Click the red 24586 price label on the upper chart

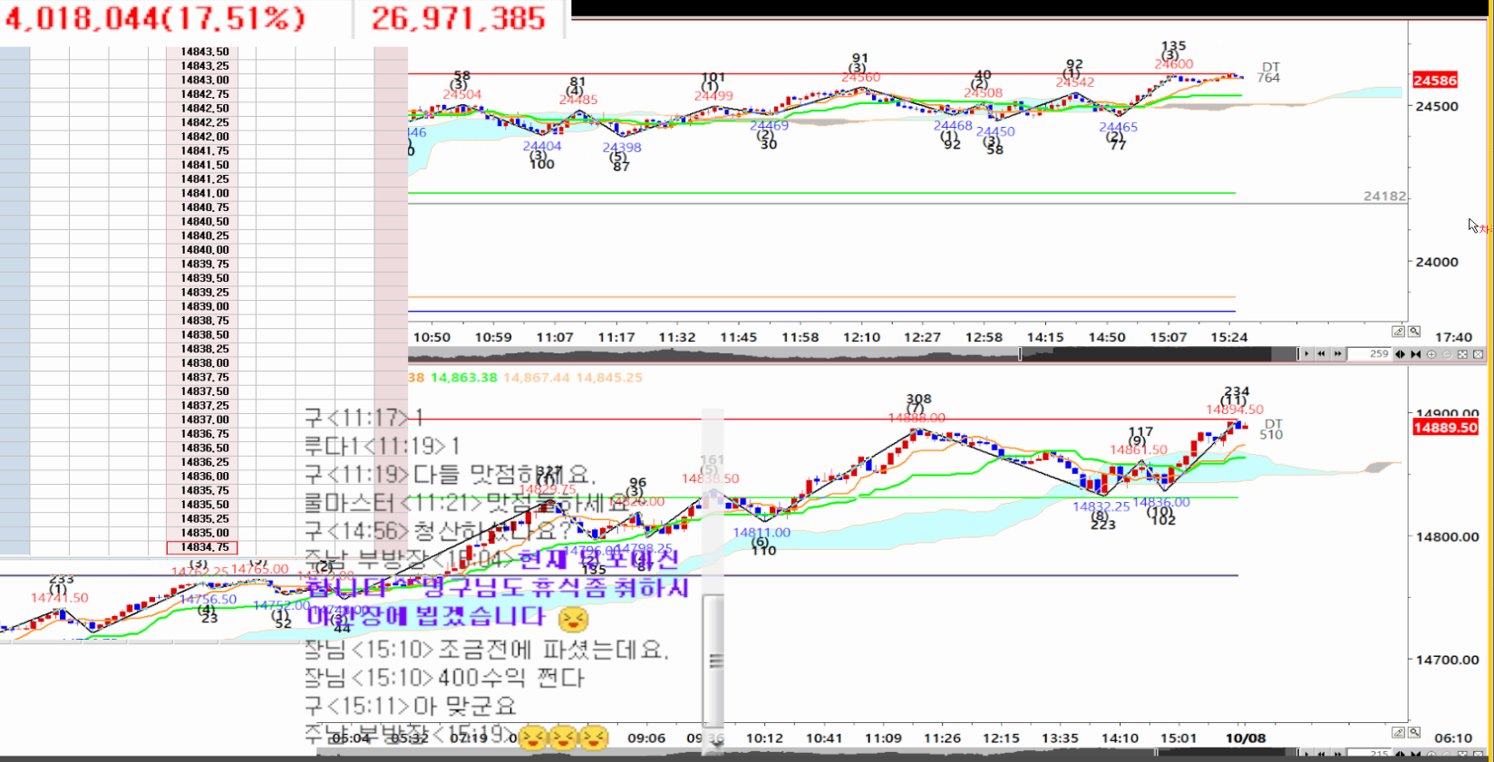tap(1435, 81)
